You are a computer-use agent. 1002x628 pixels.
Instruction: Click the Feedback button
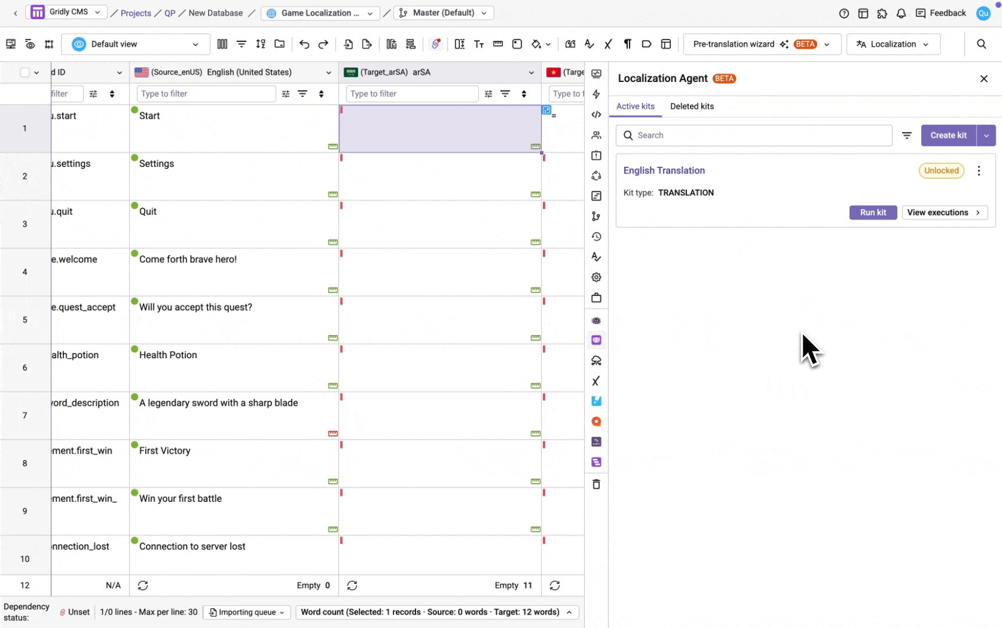(940, 13)
